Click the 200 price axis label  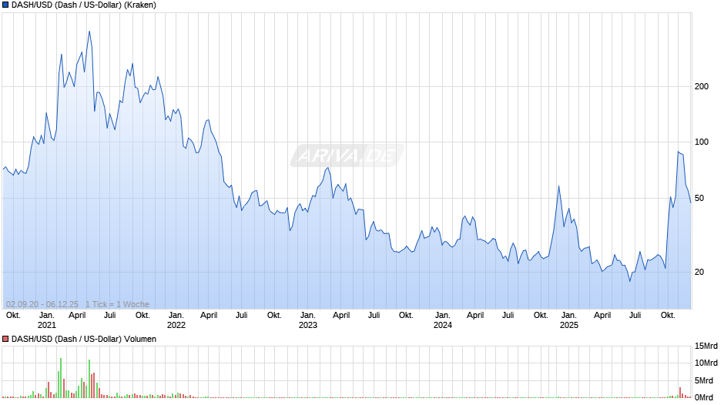702,86
